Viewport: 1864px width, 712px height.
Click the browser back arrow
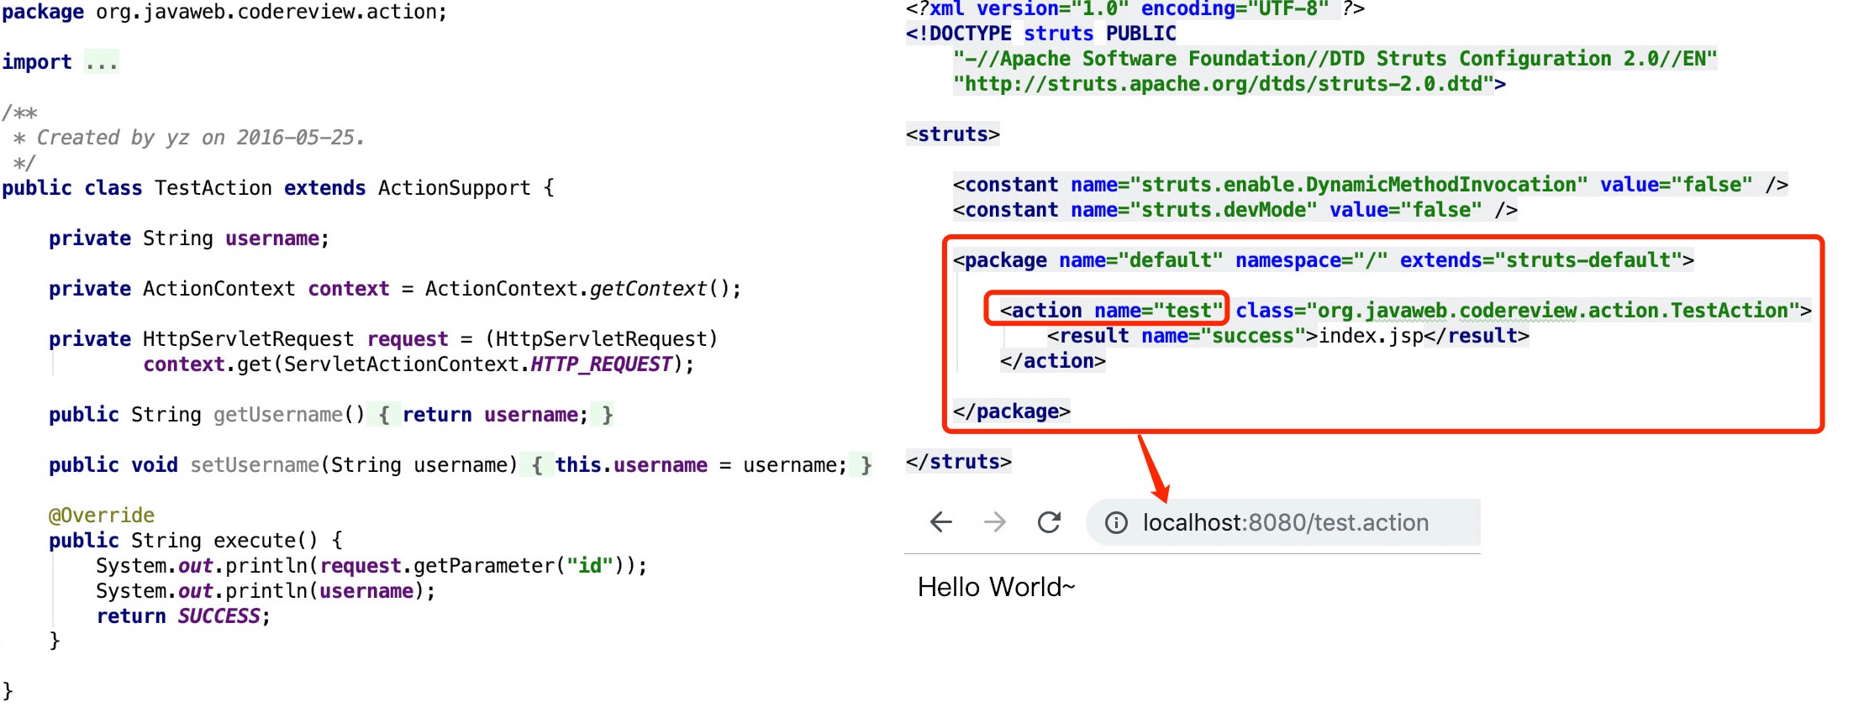click(941, 522)
